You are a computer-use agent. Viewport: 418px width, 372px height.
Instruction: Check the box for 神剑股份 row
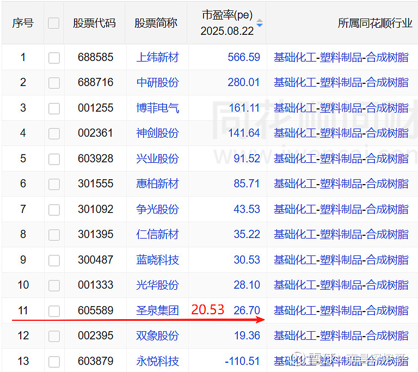click(x=54, y=133)
